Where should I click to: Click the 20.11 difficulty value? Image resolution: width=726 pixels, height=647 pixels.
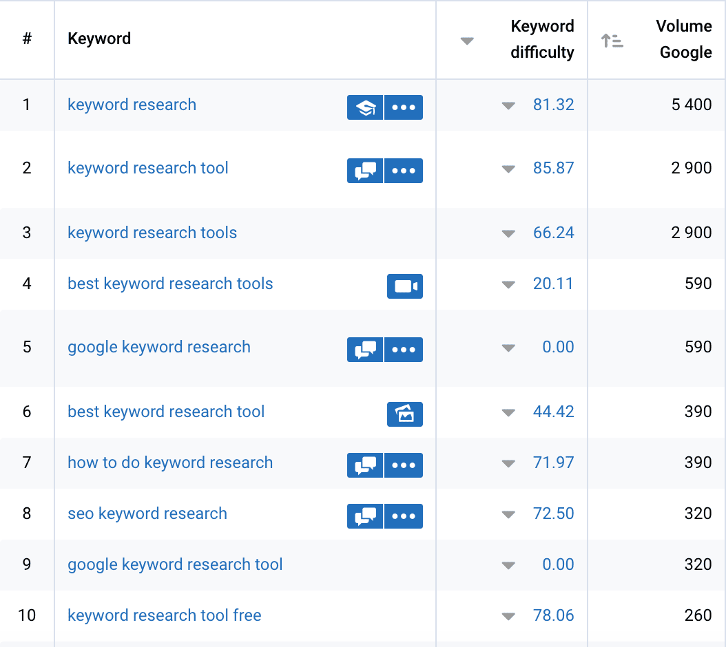[553, 284]
